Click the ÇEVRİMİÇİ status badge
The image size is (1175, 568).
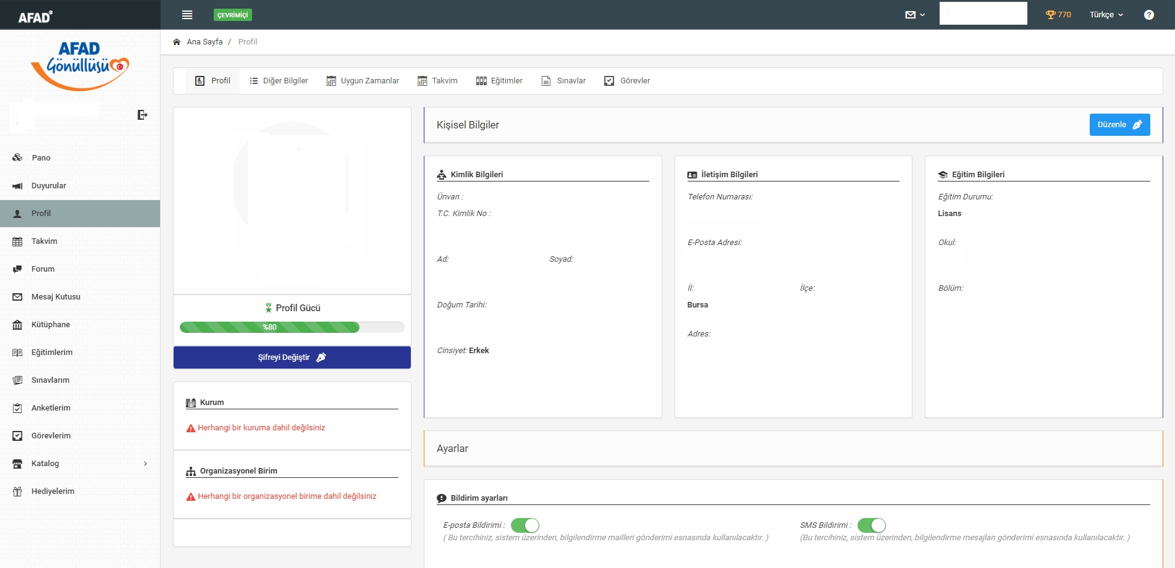tap(233, 15)
